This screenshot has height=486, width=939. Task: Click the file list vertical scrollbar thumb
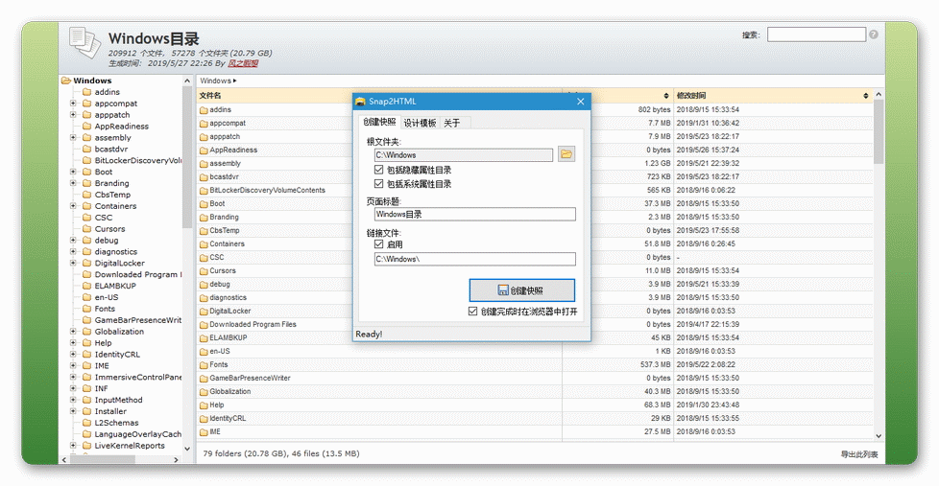[x=879, y=131]
